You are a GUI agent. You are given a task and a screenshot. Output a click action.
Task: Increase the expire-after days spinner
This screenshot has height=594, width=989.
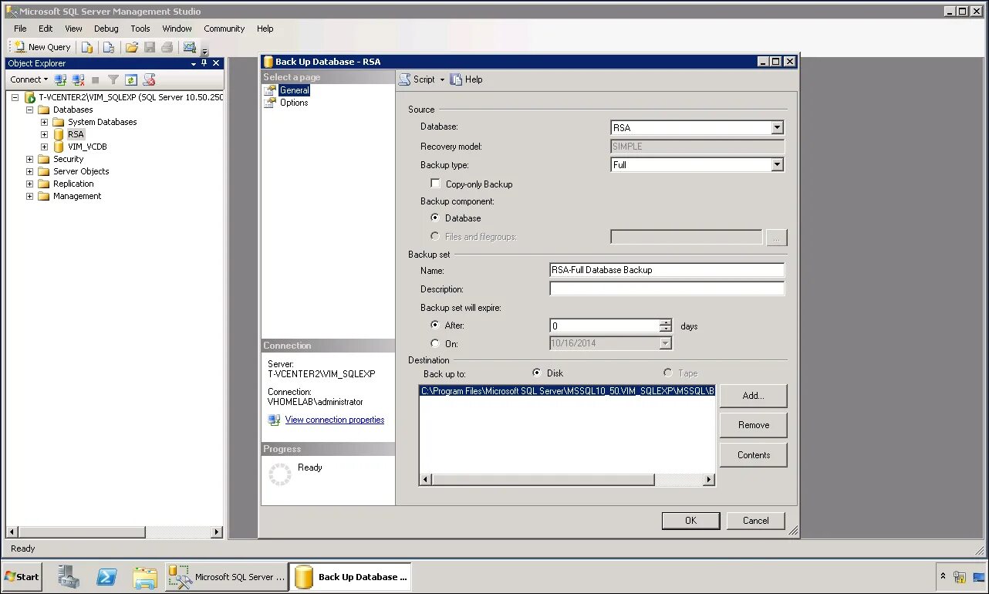pos(666,322)
